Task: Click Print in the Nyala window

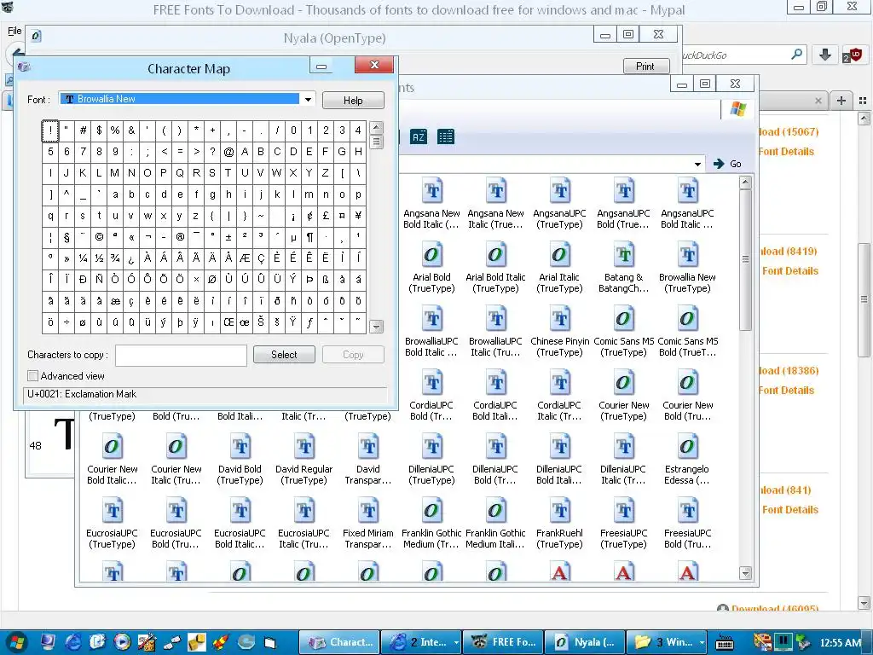Action: (645, 67)
